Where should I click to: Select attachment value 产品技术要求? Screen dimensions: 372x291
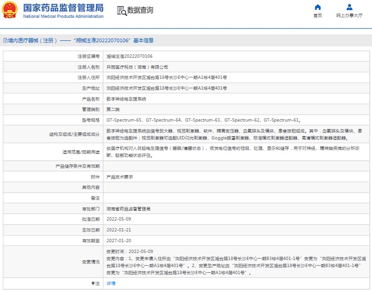pyautogui.click(x=120, y=177)
